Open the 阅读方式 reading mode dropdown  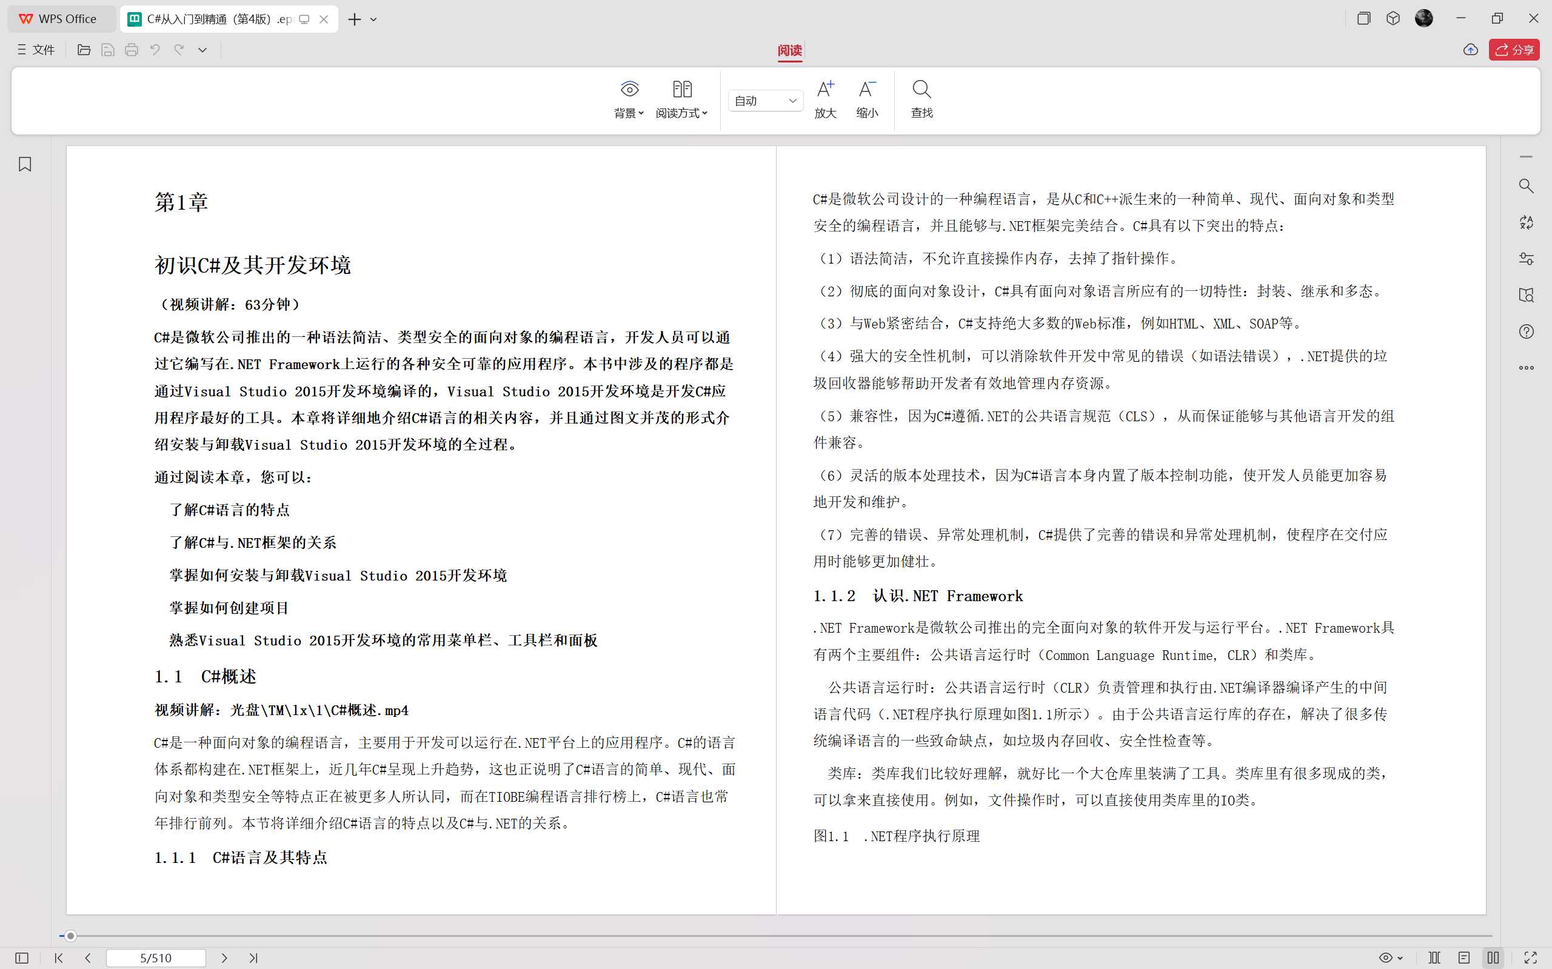coord(681,99)
